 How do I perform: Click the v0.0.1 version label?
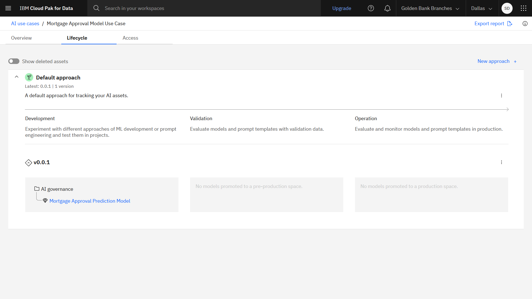[x=42, y=162]
